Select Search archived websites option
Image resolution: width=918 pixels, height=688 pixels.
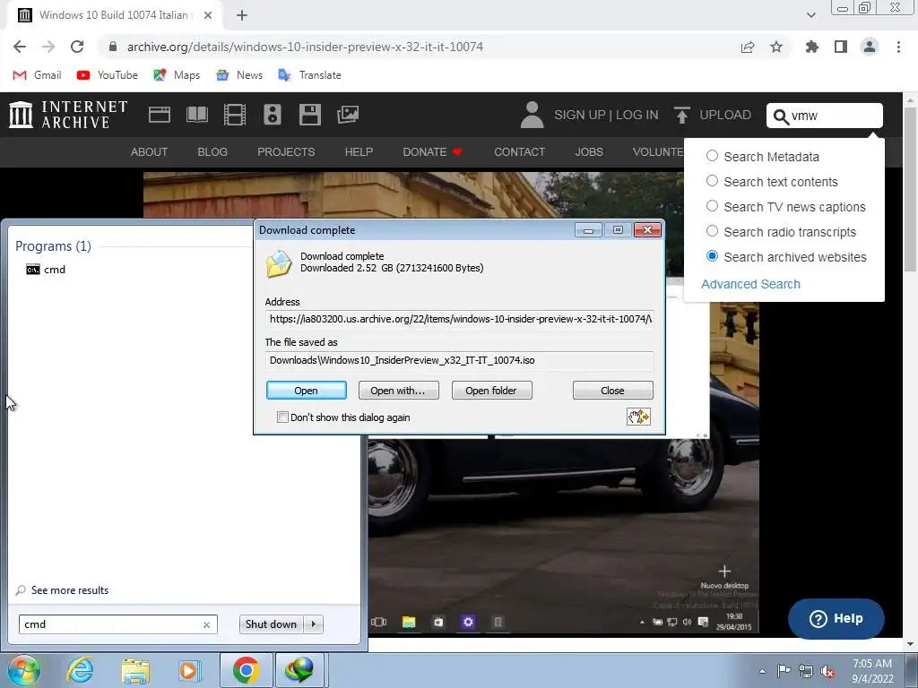click(x=712, y=256)
